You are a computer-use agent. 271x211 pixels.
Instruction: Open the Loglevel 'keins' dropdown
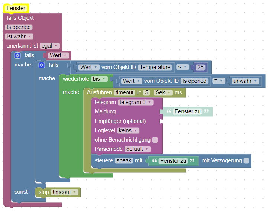pos(128,130)
